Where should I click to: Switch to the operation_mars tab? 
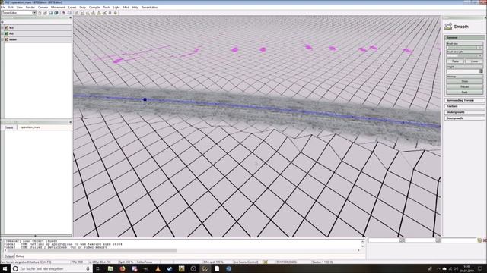pos(30,127)
